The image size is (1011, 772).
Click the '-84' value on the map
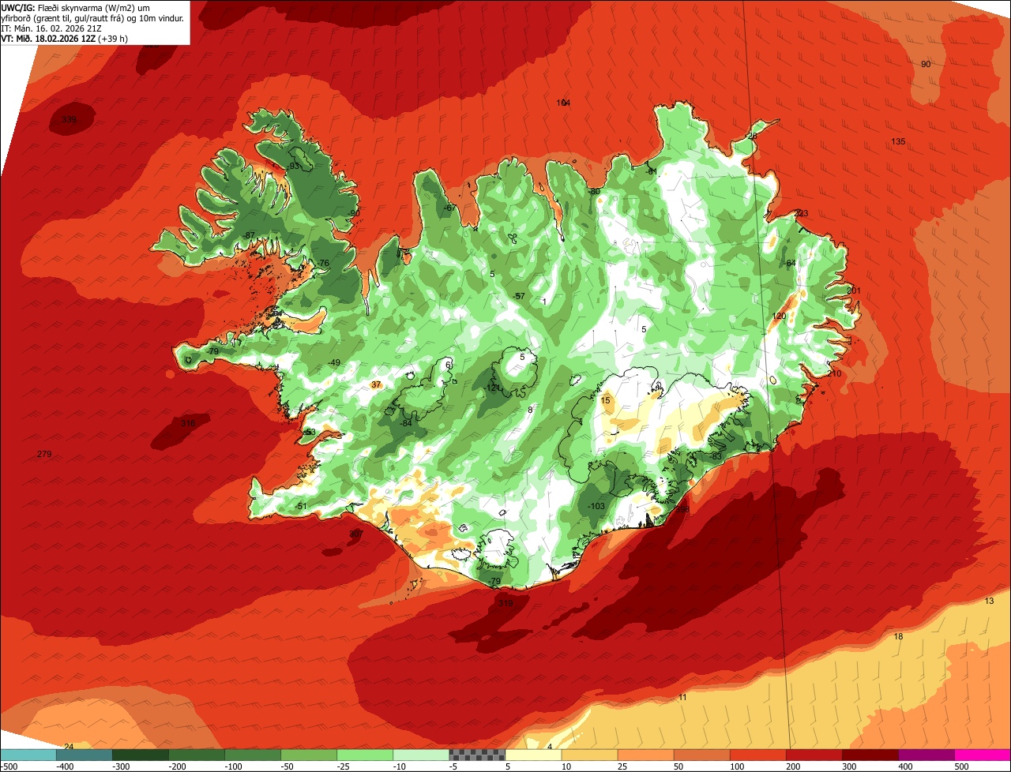[x=406, y=424]
